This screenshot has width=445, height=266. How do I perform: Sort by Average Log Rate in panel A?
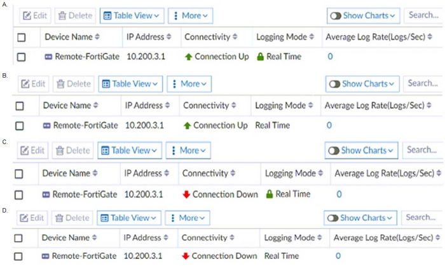click(x=430, y=37)
